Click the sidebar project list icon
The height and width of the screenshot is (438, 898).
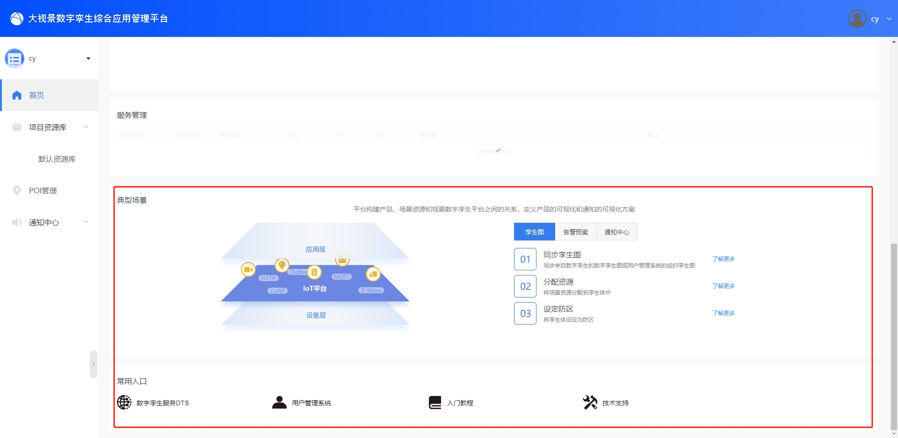tap(14, 58)
